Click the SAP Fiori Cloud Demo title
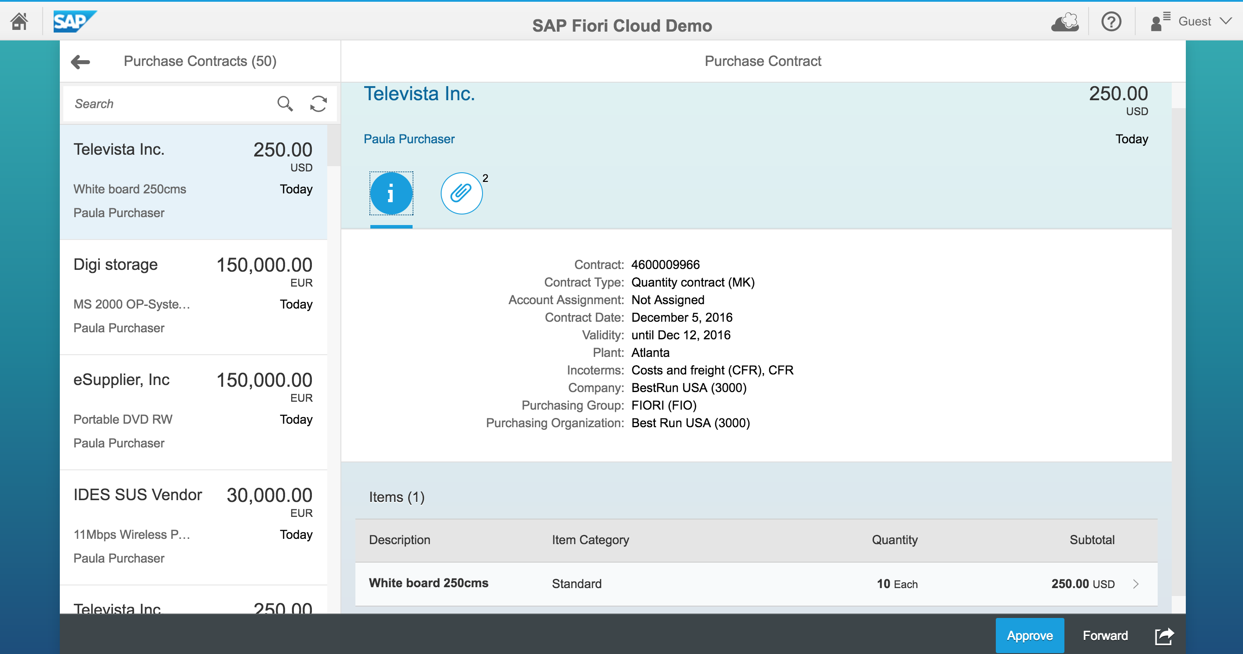Viewport: 1243px width, 654px height. [622, 25]
